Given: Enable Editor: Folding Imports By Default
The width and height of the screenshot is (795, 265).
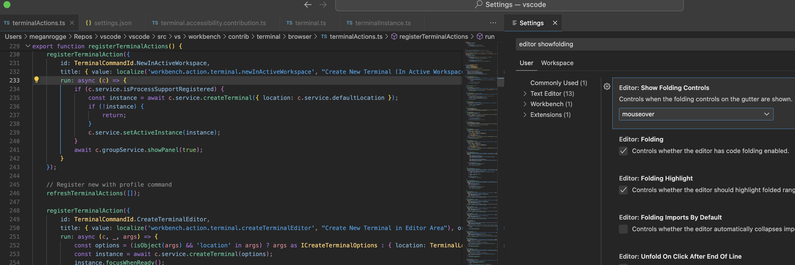Looking at the screenshot, I should pyautogui.click(x=623, y=229).
